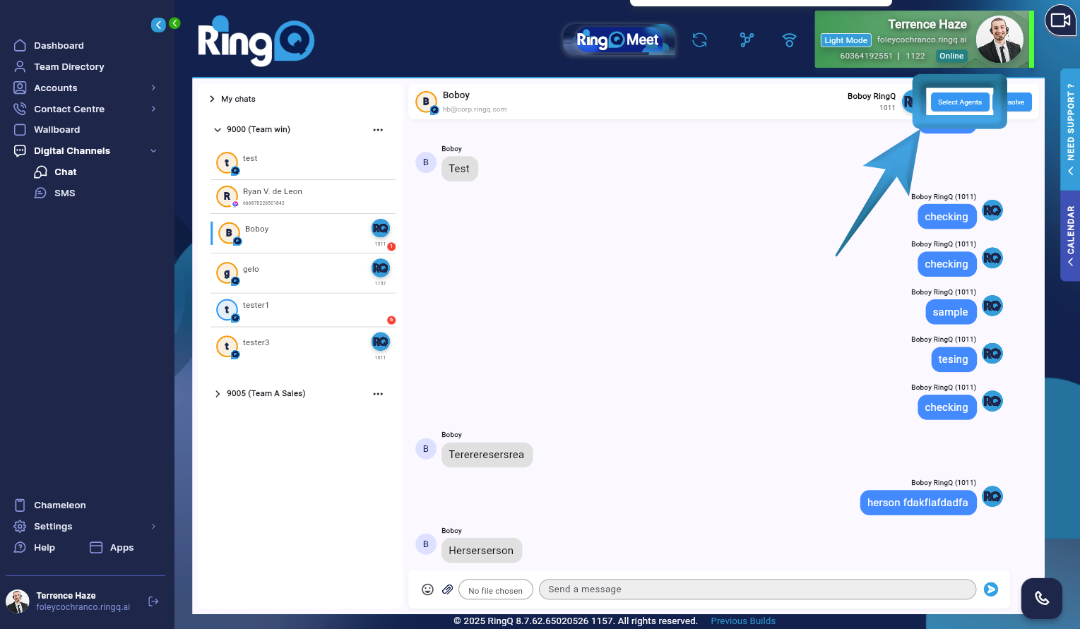This screenshot has height=629, width=1080.
Task: Go to Team Directory in sidebar
Action: pos(69,67)
